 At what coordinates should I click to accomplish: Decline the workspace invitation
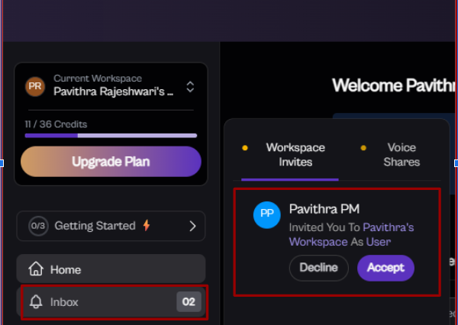[x=318, y=268]
